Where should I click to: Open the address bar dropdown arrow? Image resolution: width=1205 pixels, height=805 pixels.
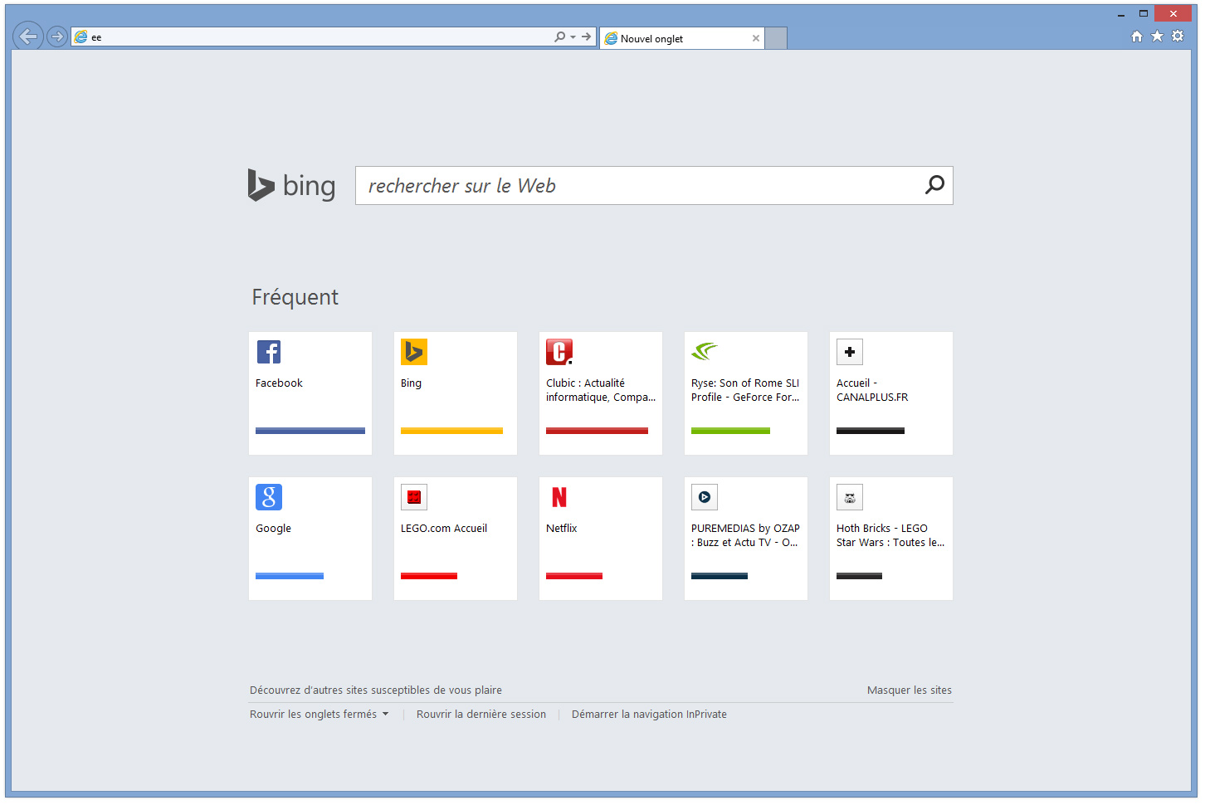573,37
